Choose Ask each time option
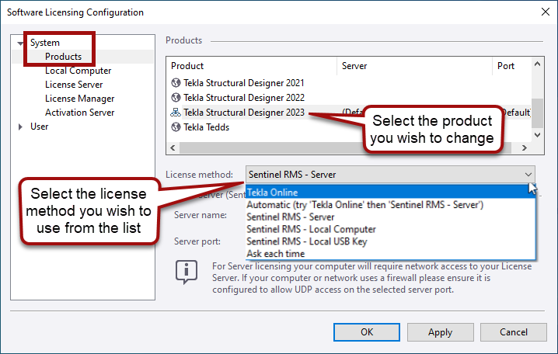The width and height of the screenshot is (558, 354). pyautogui.click(x=390, y=254)
